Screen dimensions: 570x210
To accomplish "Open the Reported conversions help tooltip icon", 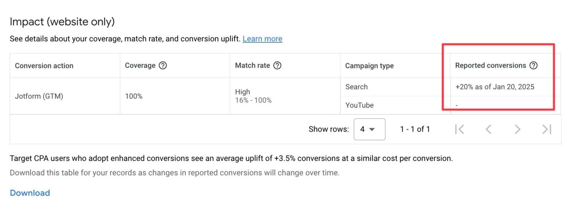I will point(533,65).
